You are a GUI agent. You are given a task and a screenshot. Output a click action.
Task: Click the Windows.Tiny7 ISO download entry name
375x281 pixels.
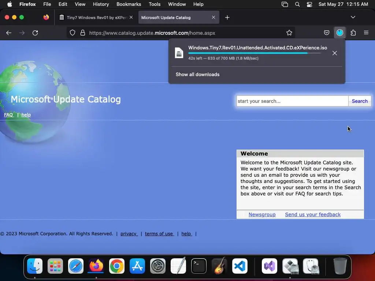coord(257,48)
